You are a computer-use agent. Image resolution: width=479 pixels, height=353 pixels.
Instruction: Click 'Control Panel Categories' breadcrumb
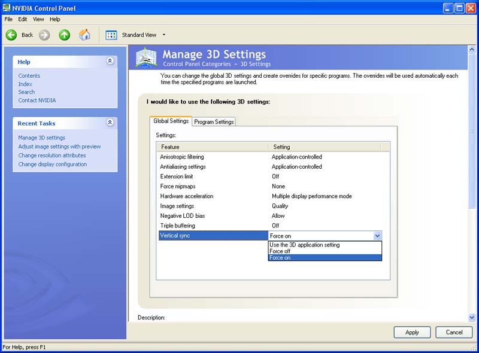tap(197, 64)
